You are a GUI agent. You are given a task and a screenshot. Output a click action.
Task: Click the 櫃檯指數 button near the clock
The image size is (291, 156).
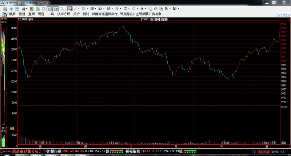(x=264, y=152)
